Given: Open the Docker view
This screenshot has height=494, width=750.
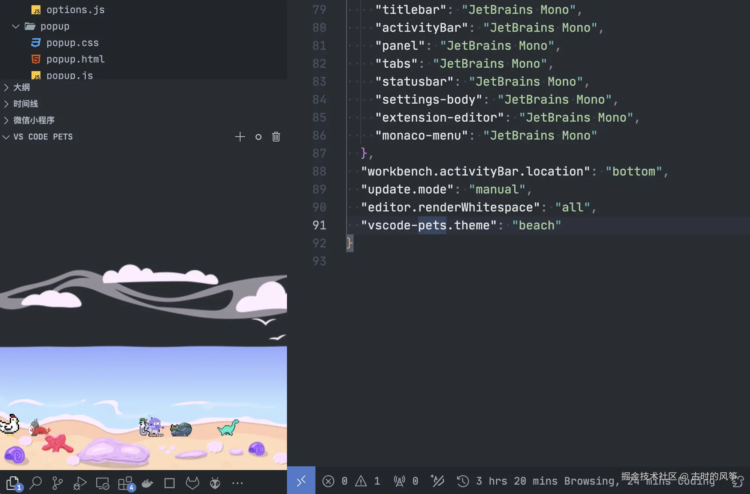Looking at the screenshot, I should pyautogui.click(x=147, y=483).
